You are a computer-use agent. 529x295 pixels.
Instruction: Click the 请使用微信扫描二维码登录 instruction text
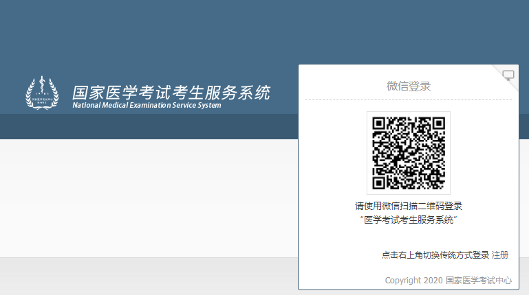click(408, 206)
